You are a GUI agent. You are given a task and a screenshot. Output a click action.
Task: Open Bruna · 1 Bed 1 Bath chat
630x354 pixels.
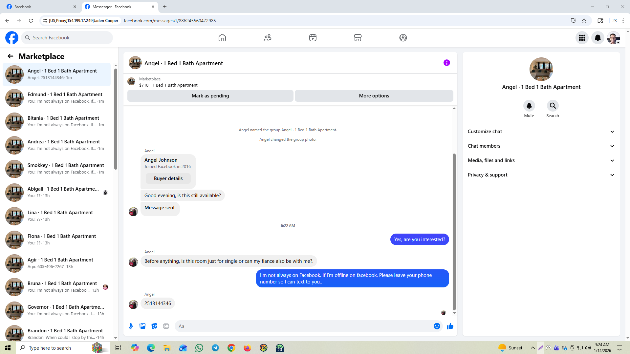(x=56, y=287)
